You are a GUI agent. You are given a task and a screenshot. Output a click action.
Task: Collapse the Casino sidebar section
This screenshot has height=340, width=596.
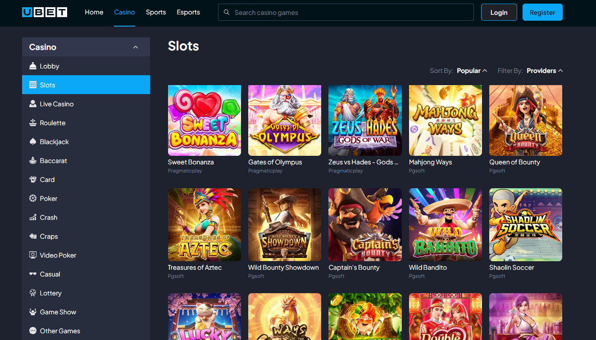pos(136,47)
